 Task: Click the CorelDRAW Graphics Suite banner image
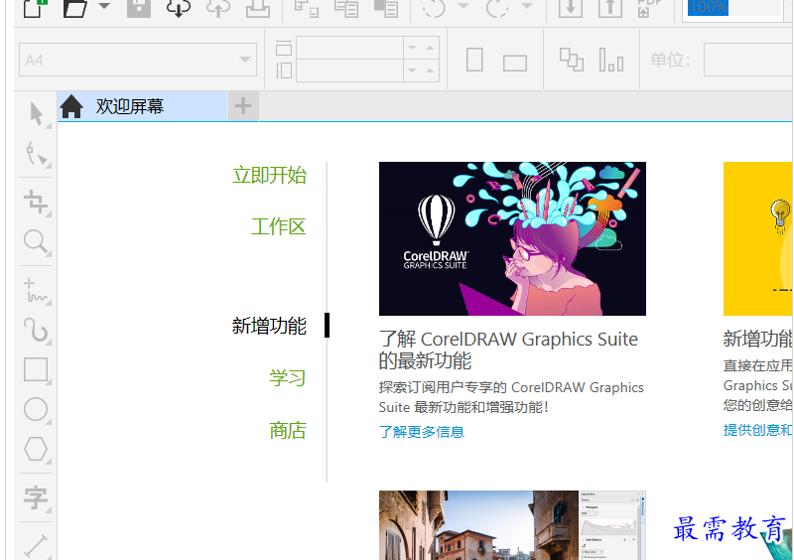click(x=512, y=238)
